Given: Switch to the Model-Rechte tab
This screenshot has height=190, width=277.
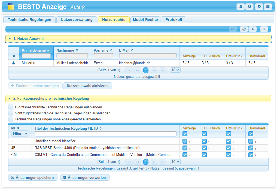Looking at the screenshot, I should click(145, 20).
